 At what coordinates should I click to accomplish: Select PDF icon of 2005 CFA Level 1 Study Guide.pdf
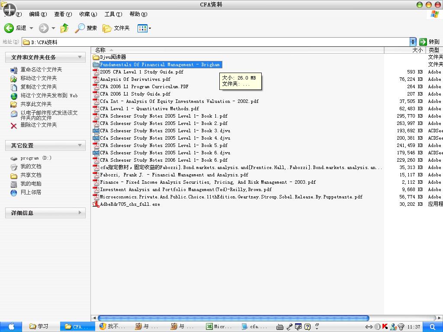(x=96, y=72)
